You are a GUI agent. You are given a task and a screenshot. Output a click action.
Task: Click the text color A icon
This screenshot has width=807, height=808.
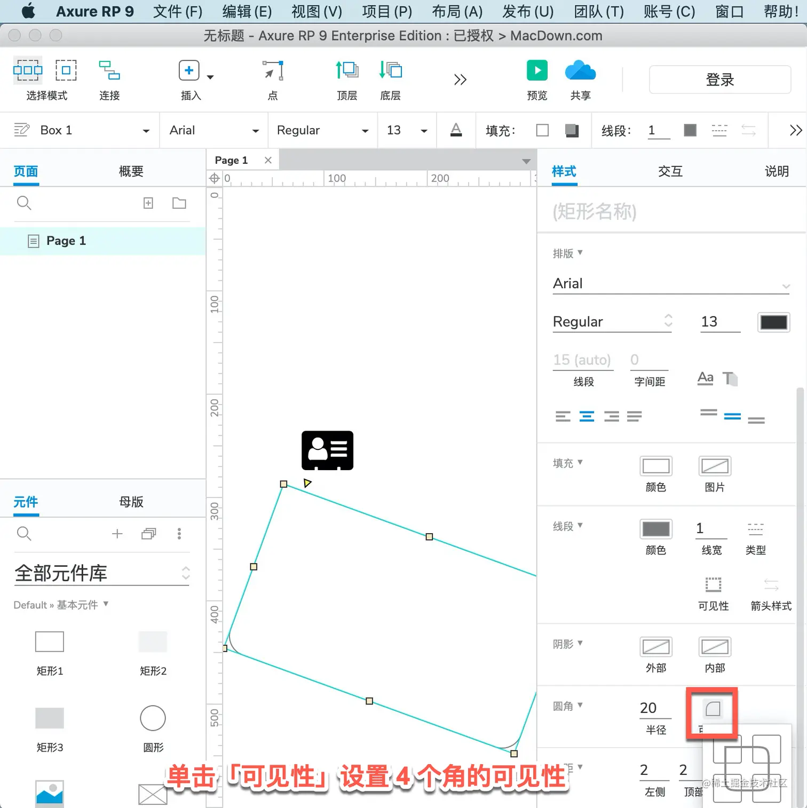click(456, 130)
